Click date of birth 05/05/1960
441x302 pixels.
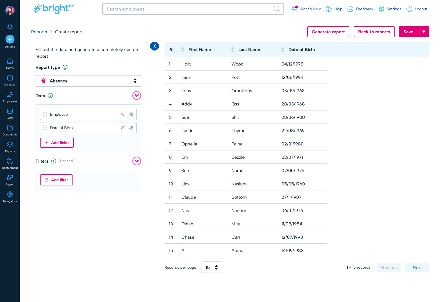[x=293, y=184]
